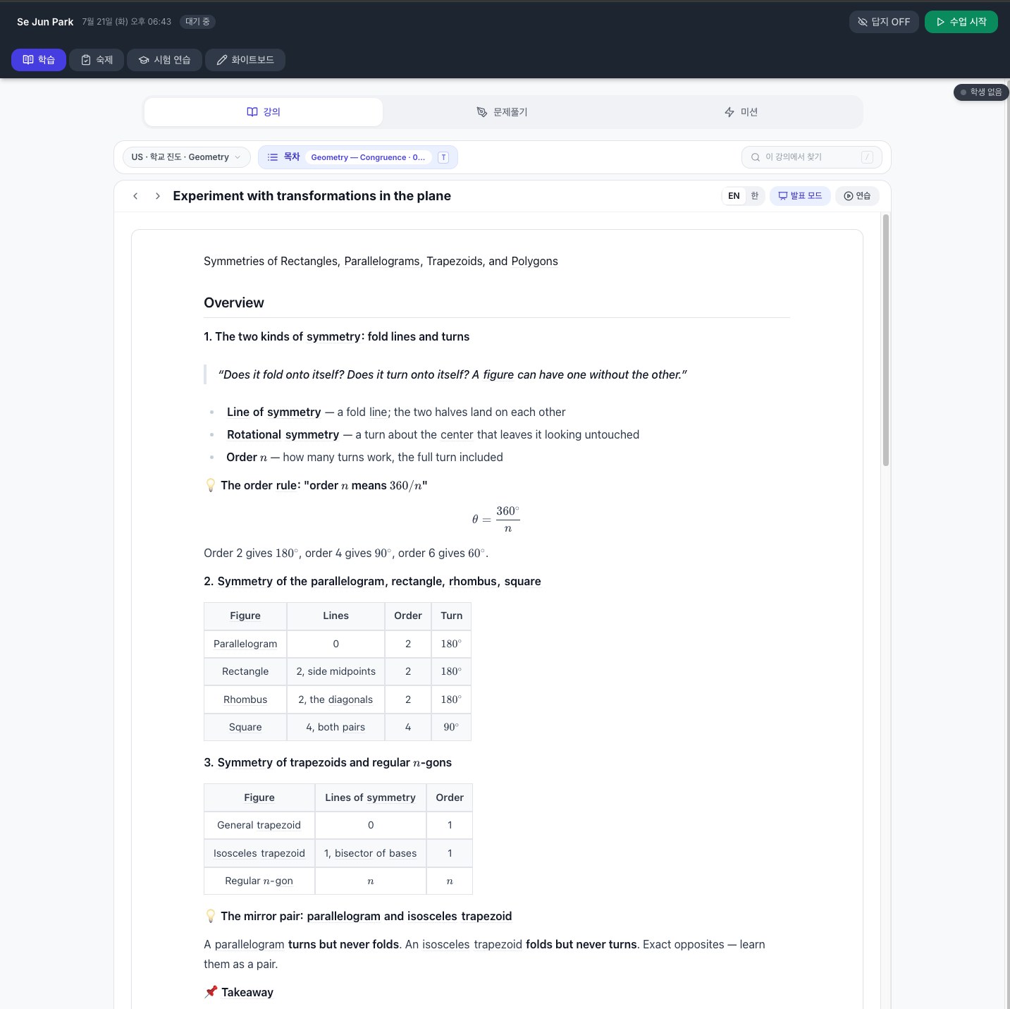Click the book icon on the 학습 tab
The width and height of the screenshot is (1010, 1009).
tap(28, 60)
